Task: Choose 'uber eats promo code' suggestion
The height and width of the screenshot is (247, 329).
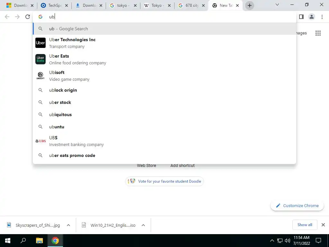Action: coord(164,155)
